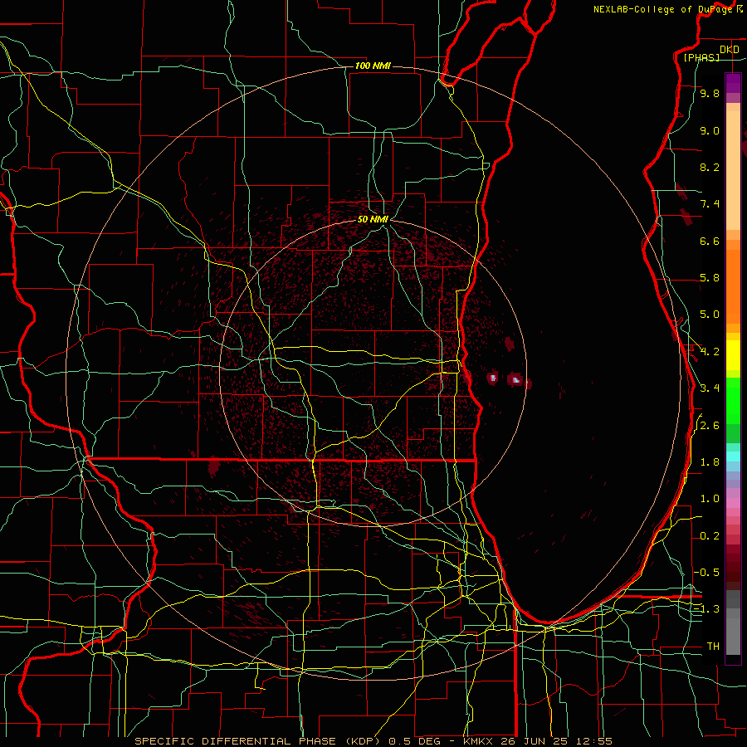The width and height of the screenshot is (747, 747).
Task: Click the -0.5 value on the scale
Action: click(x=706, y=573)
